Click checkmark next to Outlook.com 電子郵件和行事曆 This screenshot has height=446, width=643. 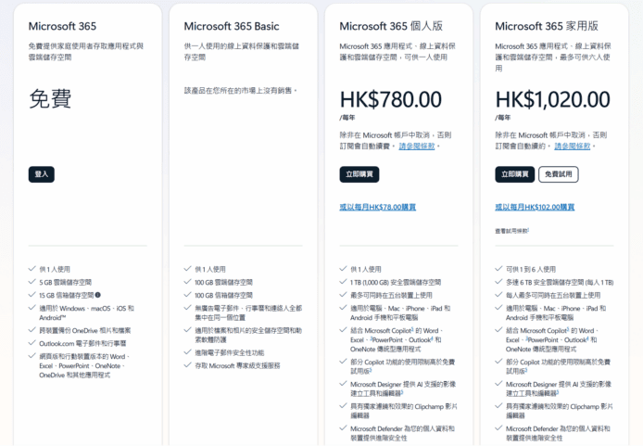(32, 342)
